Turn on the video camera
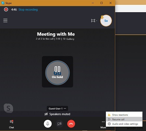Image resolution: width=146 pixels, height=131 pixels. coord(59,124)
